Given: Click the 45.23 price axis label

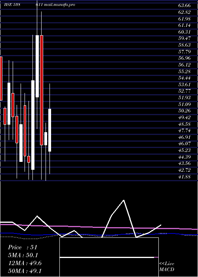Looking at the screenshot, I should click(x=185, y=150).
